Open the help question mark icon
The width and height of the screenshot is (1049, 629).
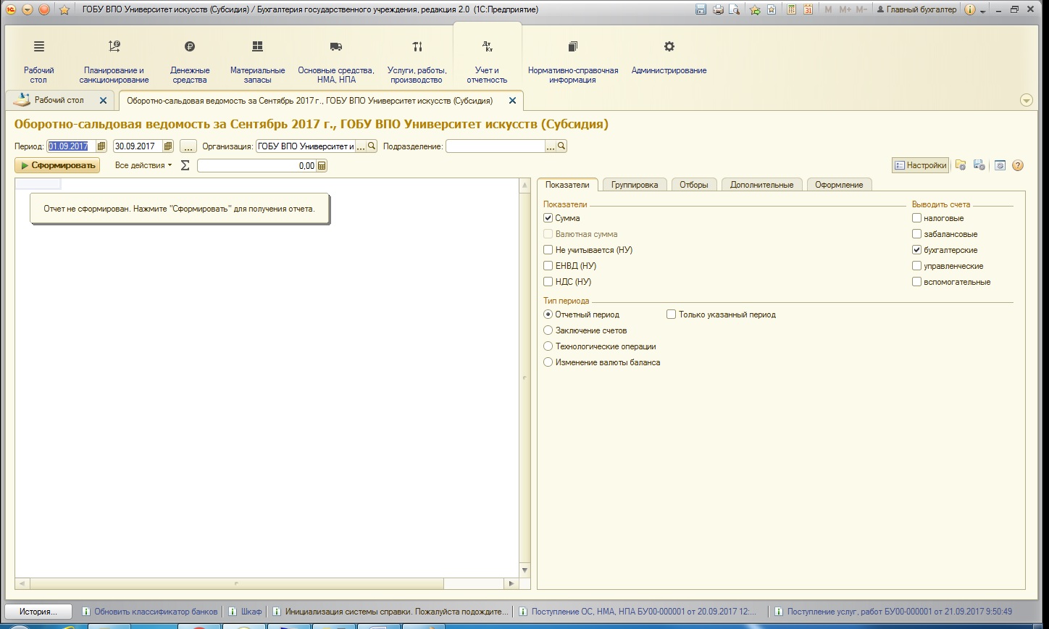pyautogui.click(x=1018, y=165)
